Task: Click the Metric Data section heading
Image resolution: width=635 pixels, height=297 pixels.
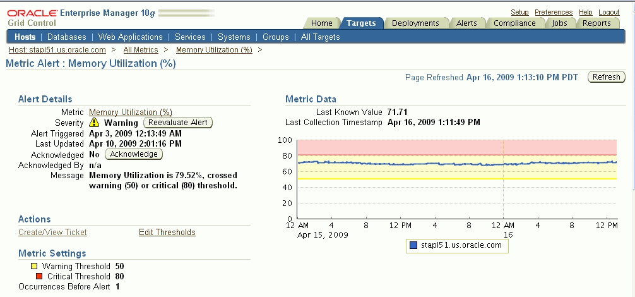Action: point(311,99)
